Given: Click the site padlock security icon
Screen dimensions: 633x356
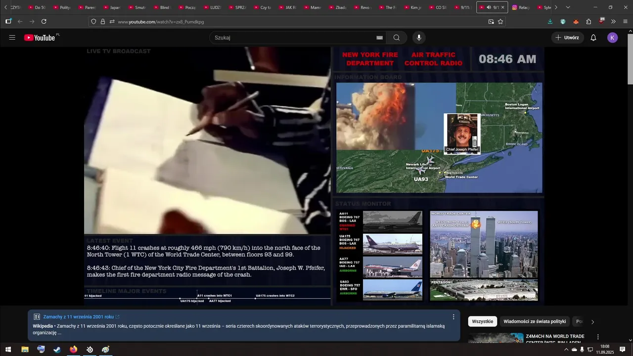Looking at the screenshot, I should point(103,22).
